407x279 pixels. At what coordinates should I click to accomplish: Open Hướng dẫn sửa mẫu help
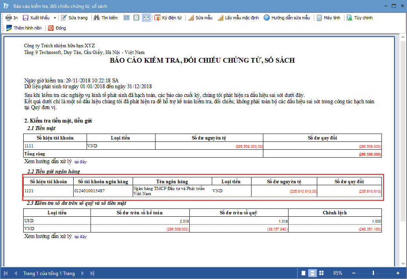point(287,18)
